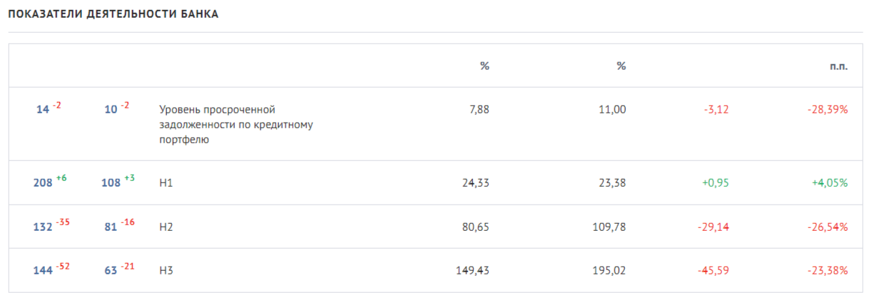The height and width of the screenshot is (300, 869).
Task: Click rank 81 in Н2 row
Action: pyautogui.click(x=111, y=227)
